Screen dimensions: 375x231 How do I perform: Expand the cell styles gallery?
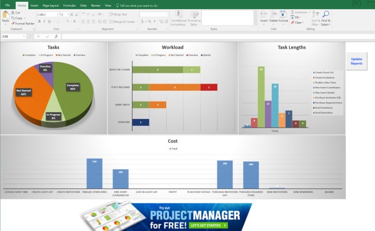pyautogui.click(x=256, y=24)
